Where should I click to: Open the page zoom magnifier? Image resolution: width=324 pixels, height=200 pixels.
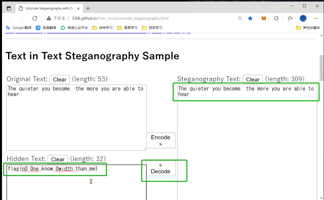[240, 18]
